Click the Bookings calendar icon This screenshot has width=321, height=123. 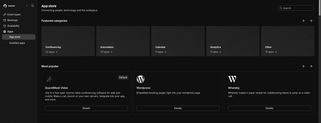5,20
